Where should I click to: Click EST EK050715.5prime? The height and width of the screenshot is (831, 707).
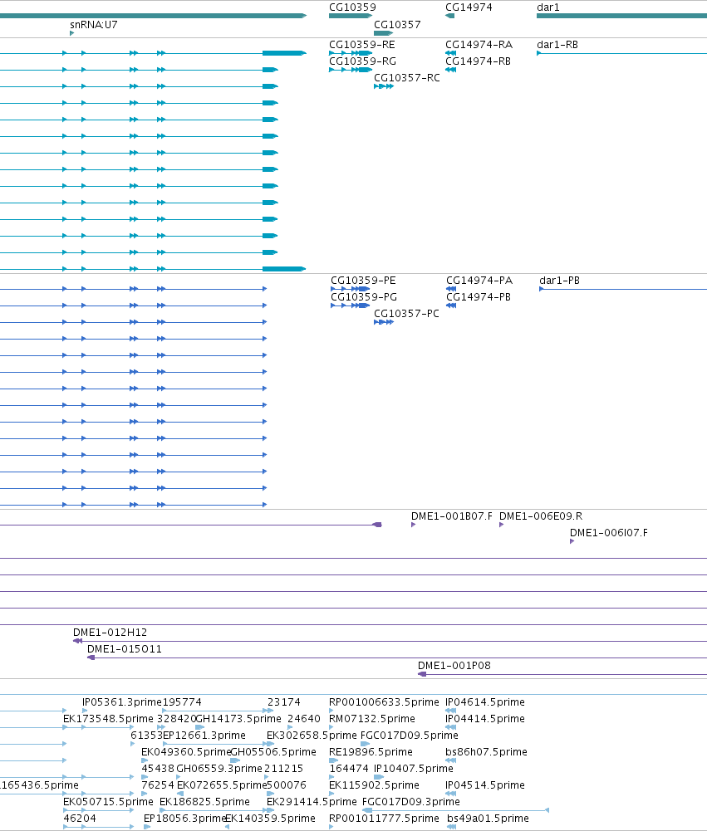click(x=108, y=802)
